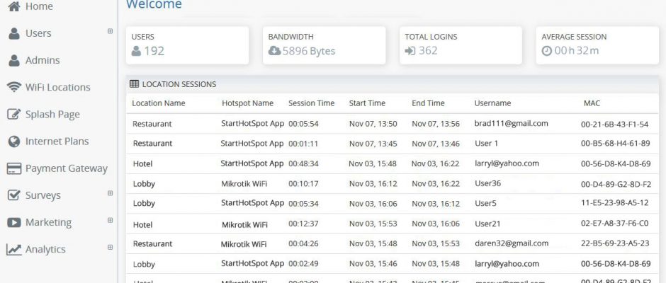
Task: Expand the Analytics submenu plus
Action: 110,248
